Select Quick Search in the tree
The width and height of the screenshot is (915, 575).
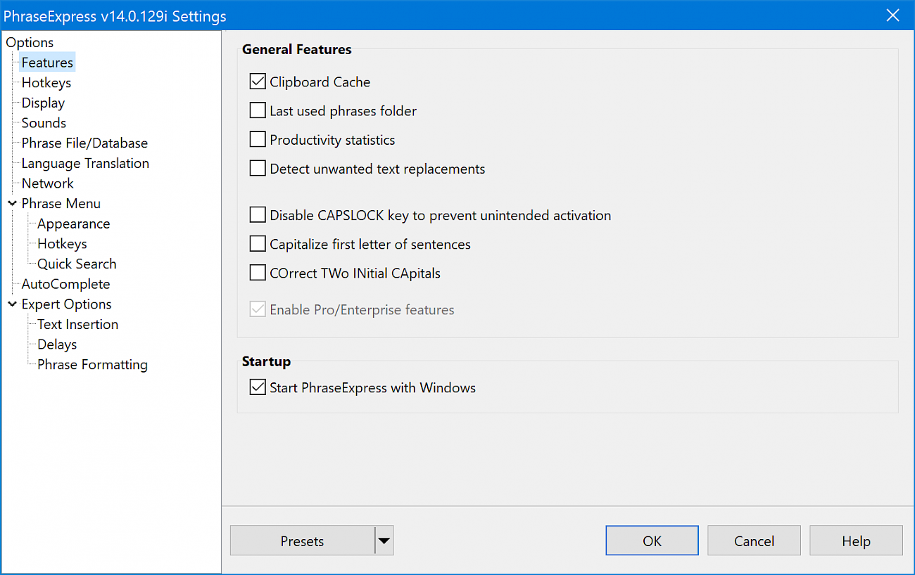(77, 264)
